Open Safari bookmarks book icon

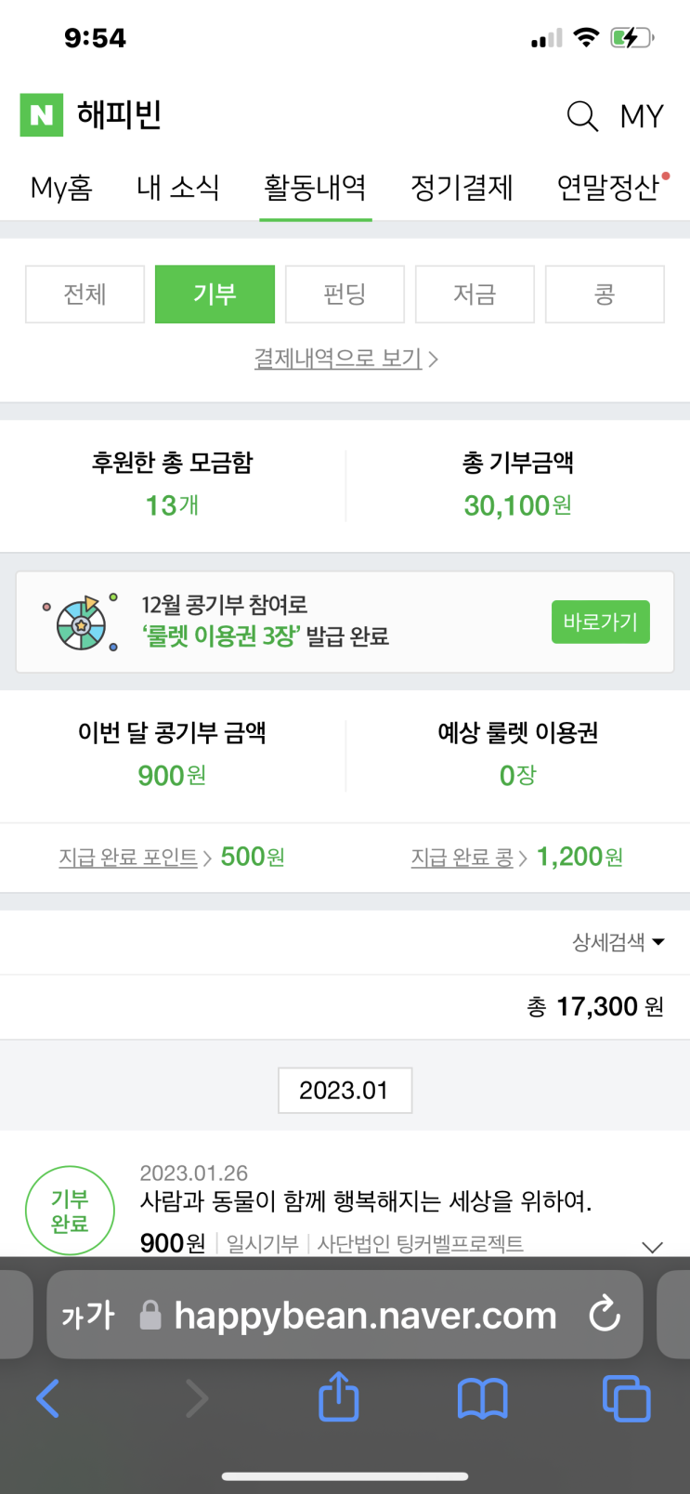pyautogui.click(x=483, y=1398)
